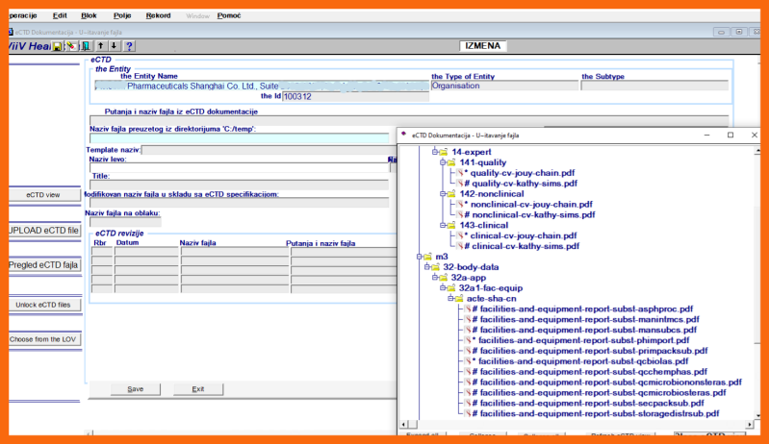769x444 pixels.
Task: Click the down arrow toolbar icon
Action: tap(114, 46)
